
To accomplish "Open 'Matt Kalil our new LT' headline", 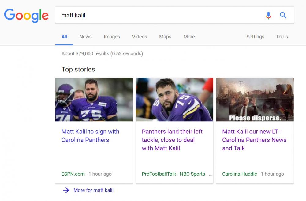I will point(254,140).
